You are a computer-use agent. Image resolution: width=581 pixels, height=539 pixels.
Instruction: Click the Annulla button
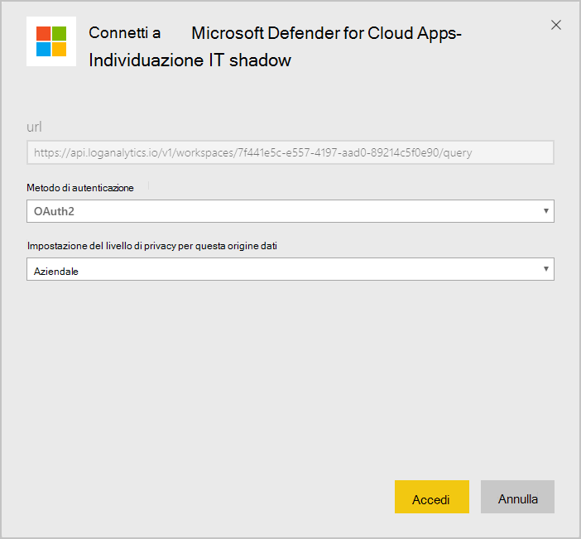(517, 497)
